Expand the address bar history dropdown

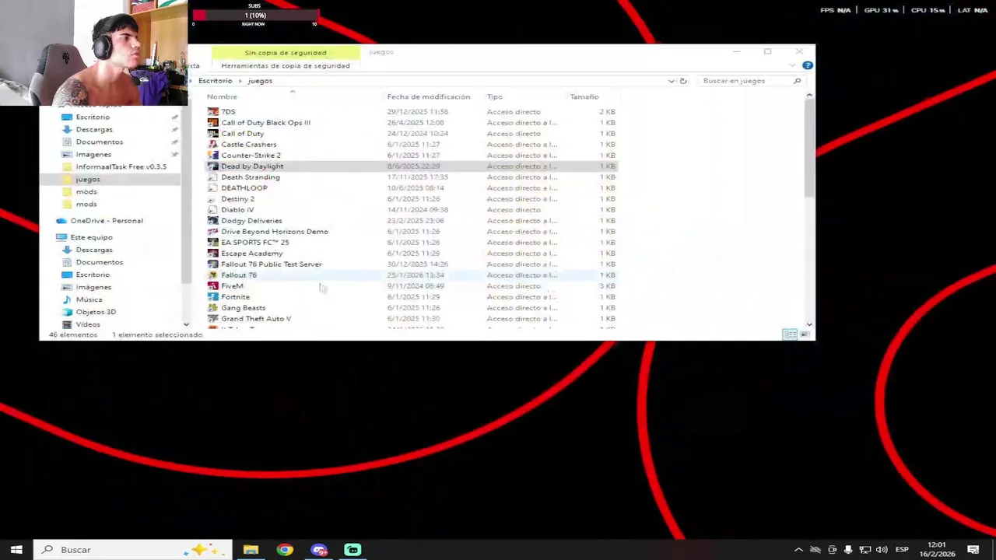671,81
